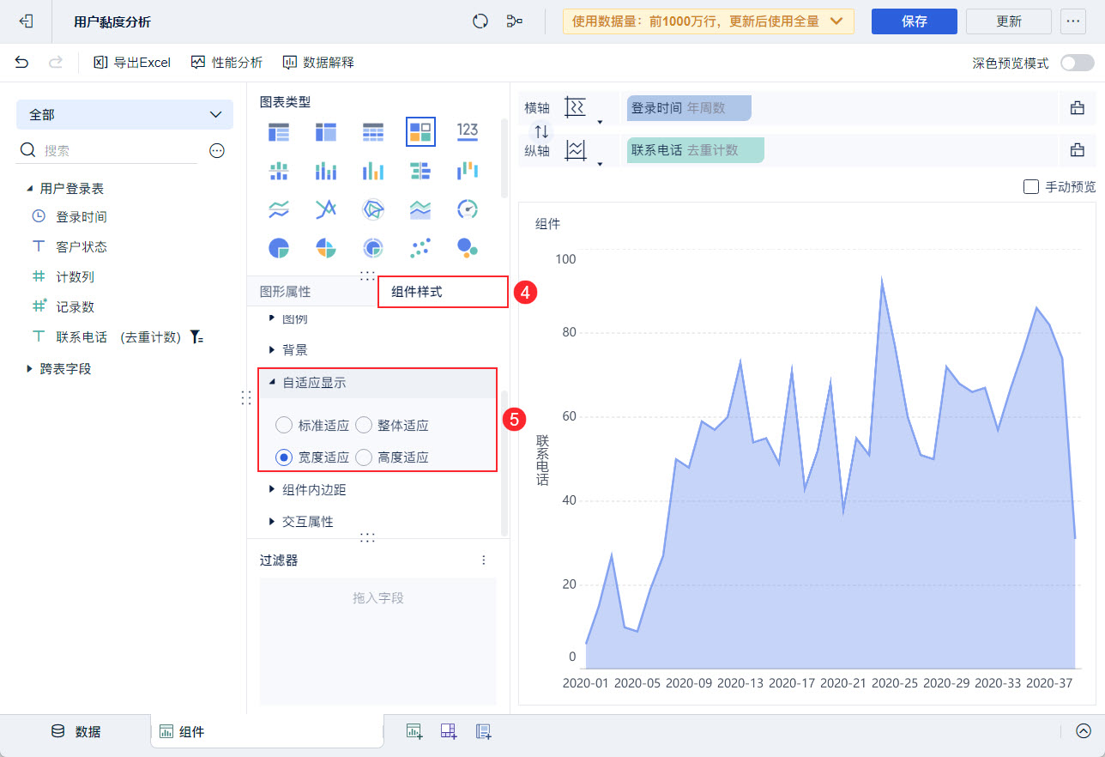This screenshot has height=757, width=1105.
Task: Select the cross table chart type
Action: click(x=326, y=131)
